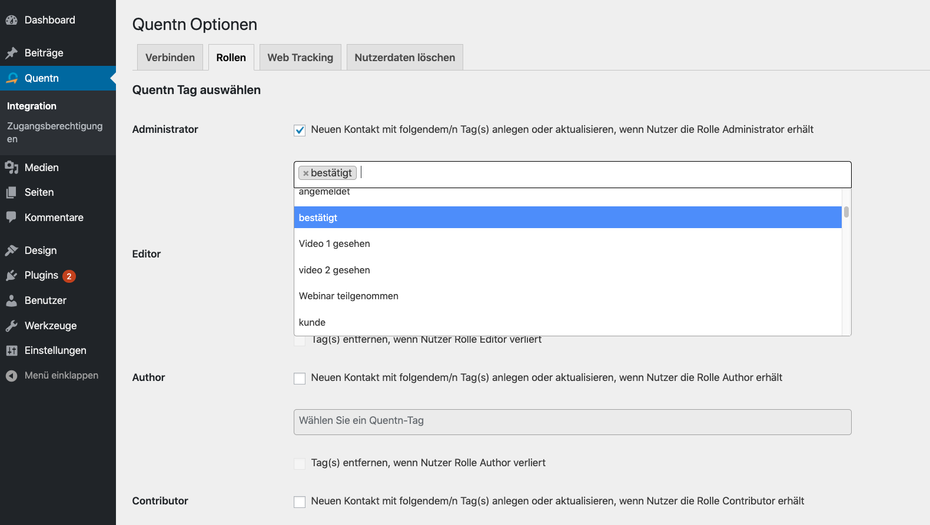Click the Kommentare speech bubble icon
This screenshot has width=930, height=525.
pyautogui.click(x=11, y=217)
